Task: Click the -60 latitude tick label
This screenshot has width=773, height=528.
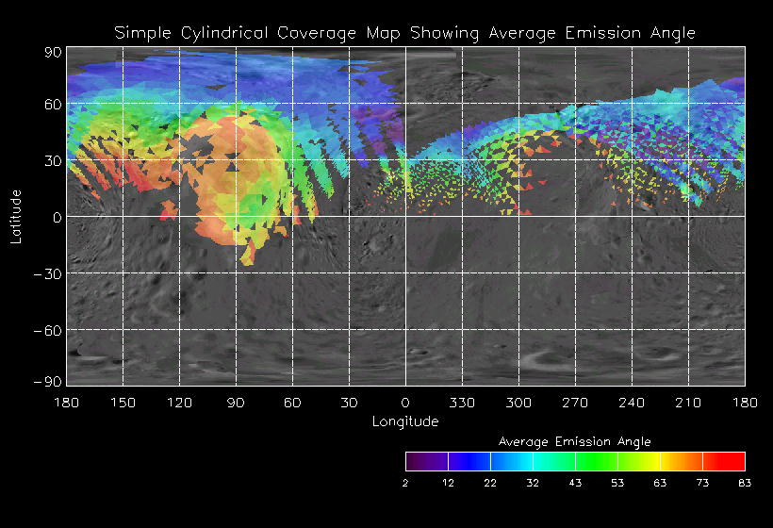Action: coord(48,330)
